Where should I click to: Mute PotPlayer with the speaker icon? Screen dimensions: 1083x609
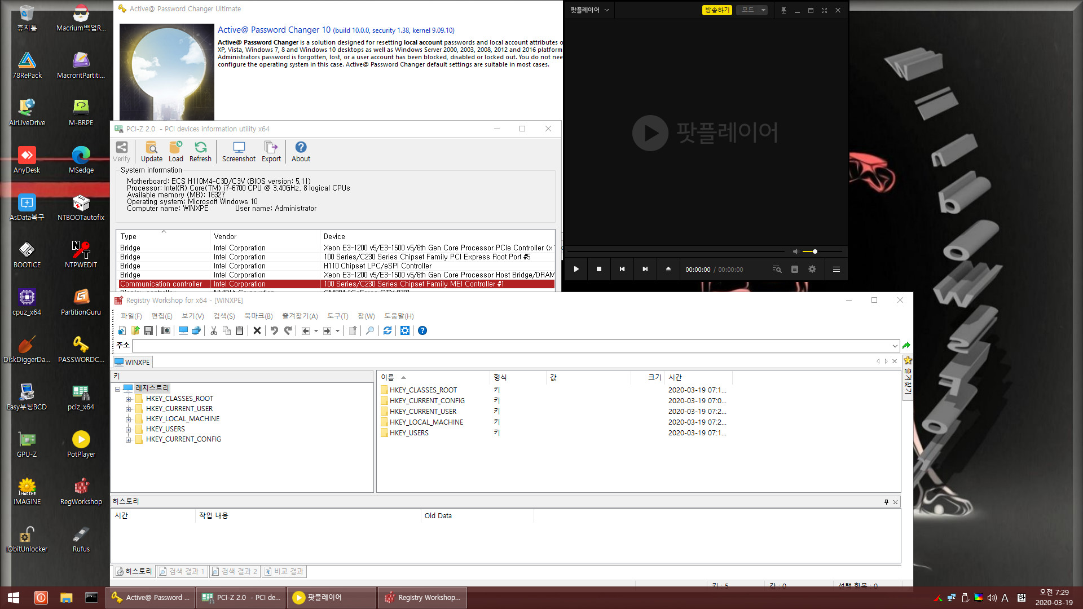pos(796,251)
